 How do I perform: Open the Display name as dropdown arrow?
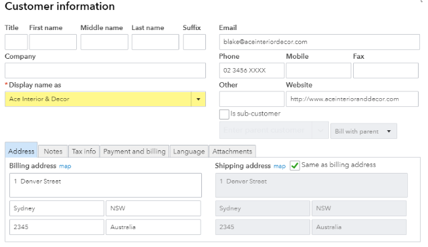[x=199, y=99]
